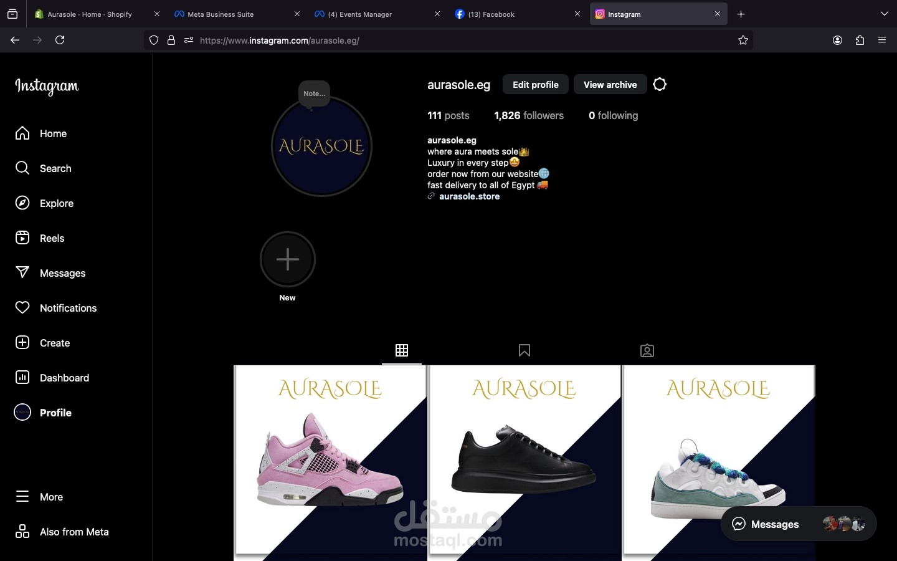Viewport: 897px width, 561px height.
Task: Click the Note bubble above profile picture
Action: click(314, 93)
